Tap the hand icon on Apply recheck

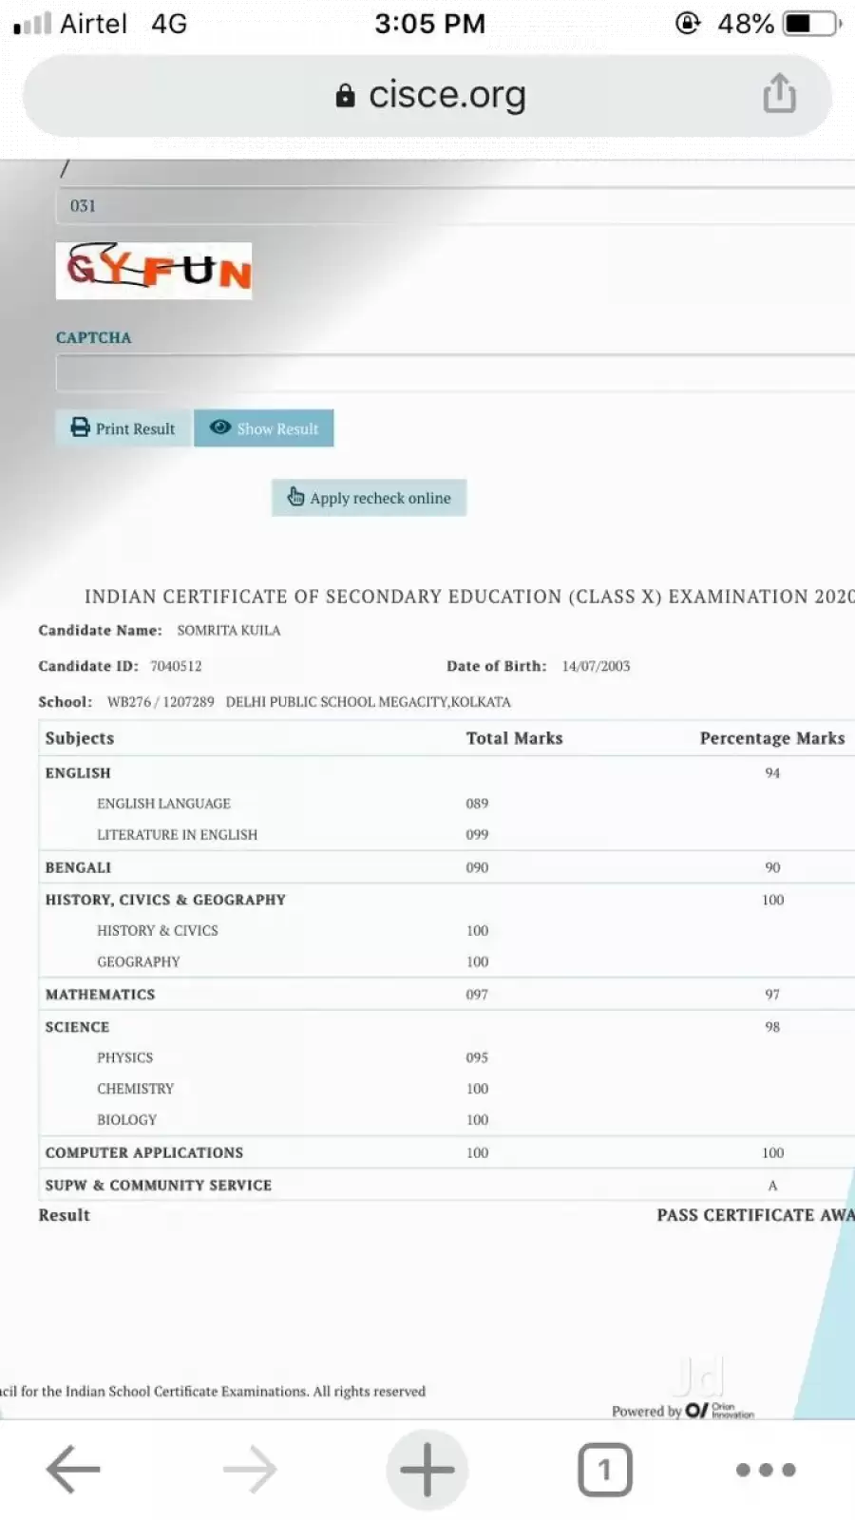point(296,497)
